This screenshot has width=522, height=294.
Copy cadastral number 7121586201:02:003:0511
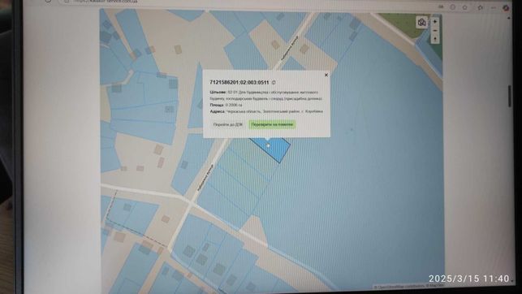pos(274,82)
